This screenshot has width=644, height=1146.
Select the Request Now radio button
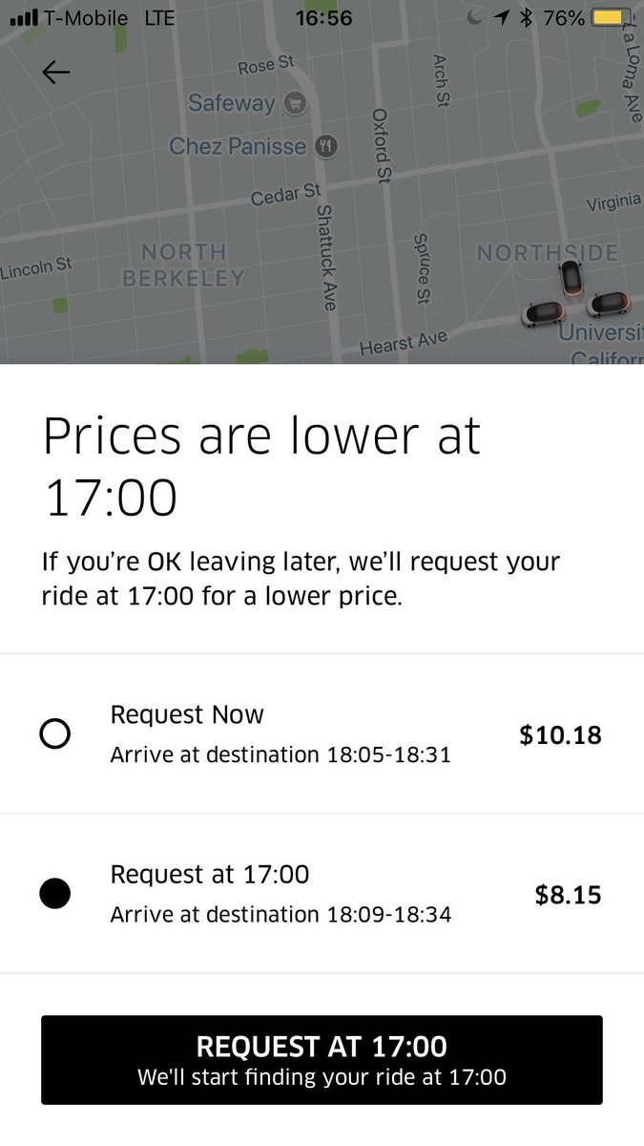click(55, 733)
